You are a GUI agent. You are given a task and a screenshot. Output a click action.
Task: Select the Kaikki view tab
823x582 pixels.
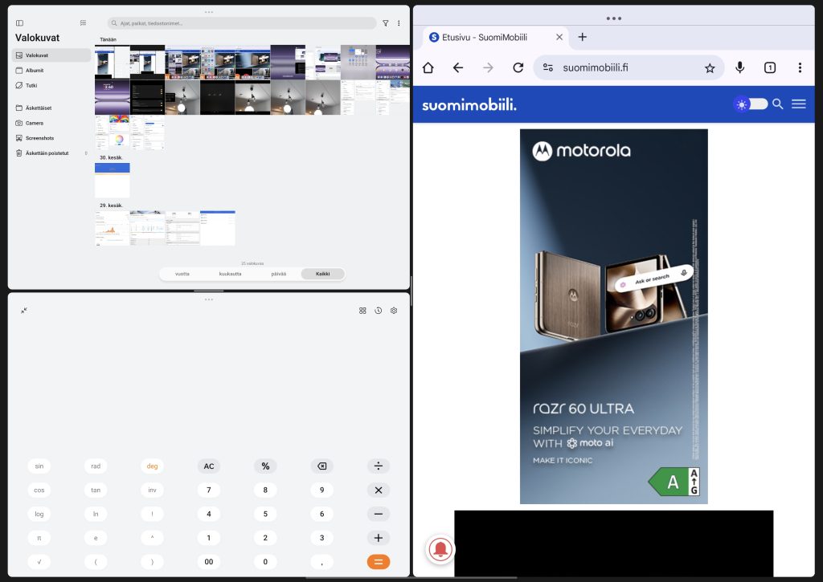click(x=323, y=274)
